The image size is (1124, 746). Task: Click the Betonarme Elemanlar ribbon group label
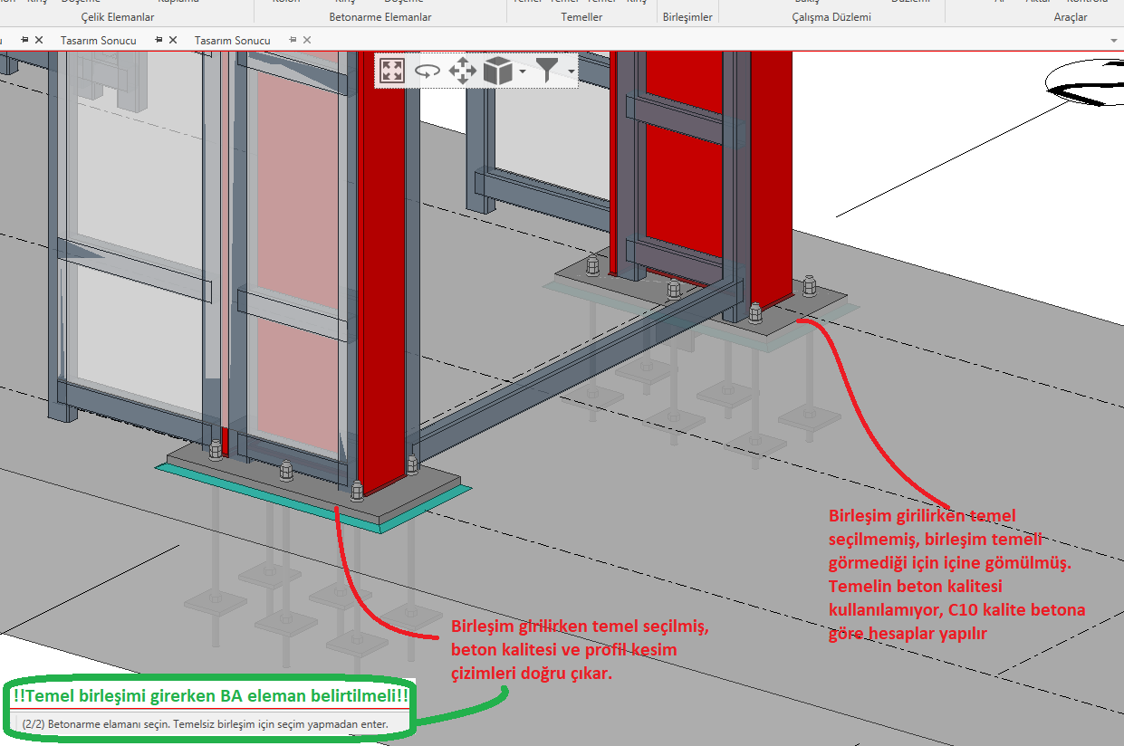pos(379,17)
